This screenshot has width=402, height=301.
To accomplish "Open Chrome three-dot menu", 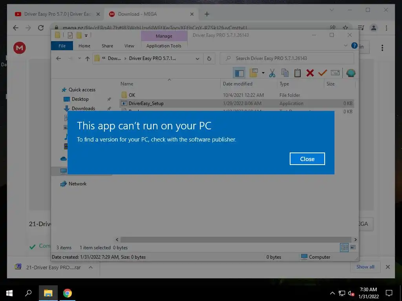I will 386,28.
